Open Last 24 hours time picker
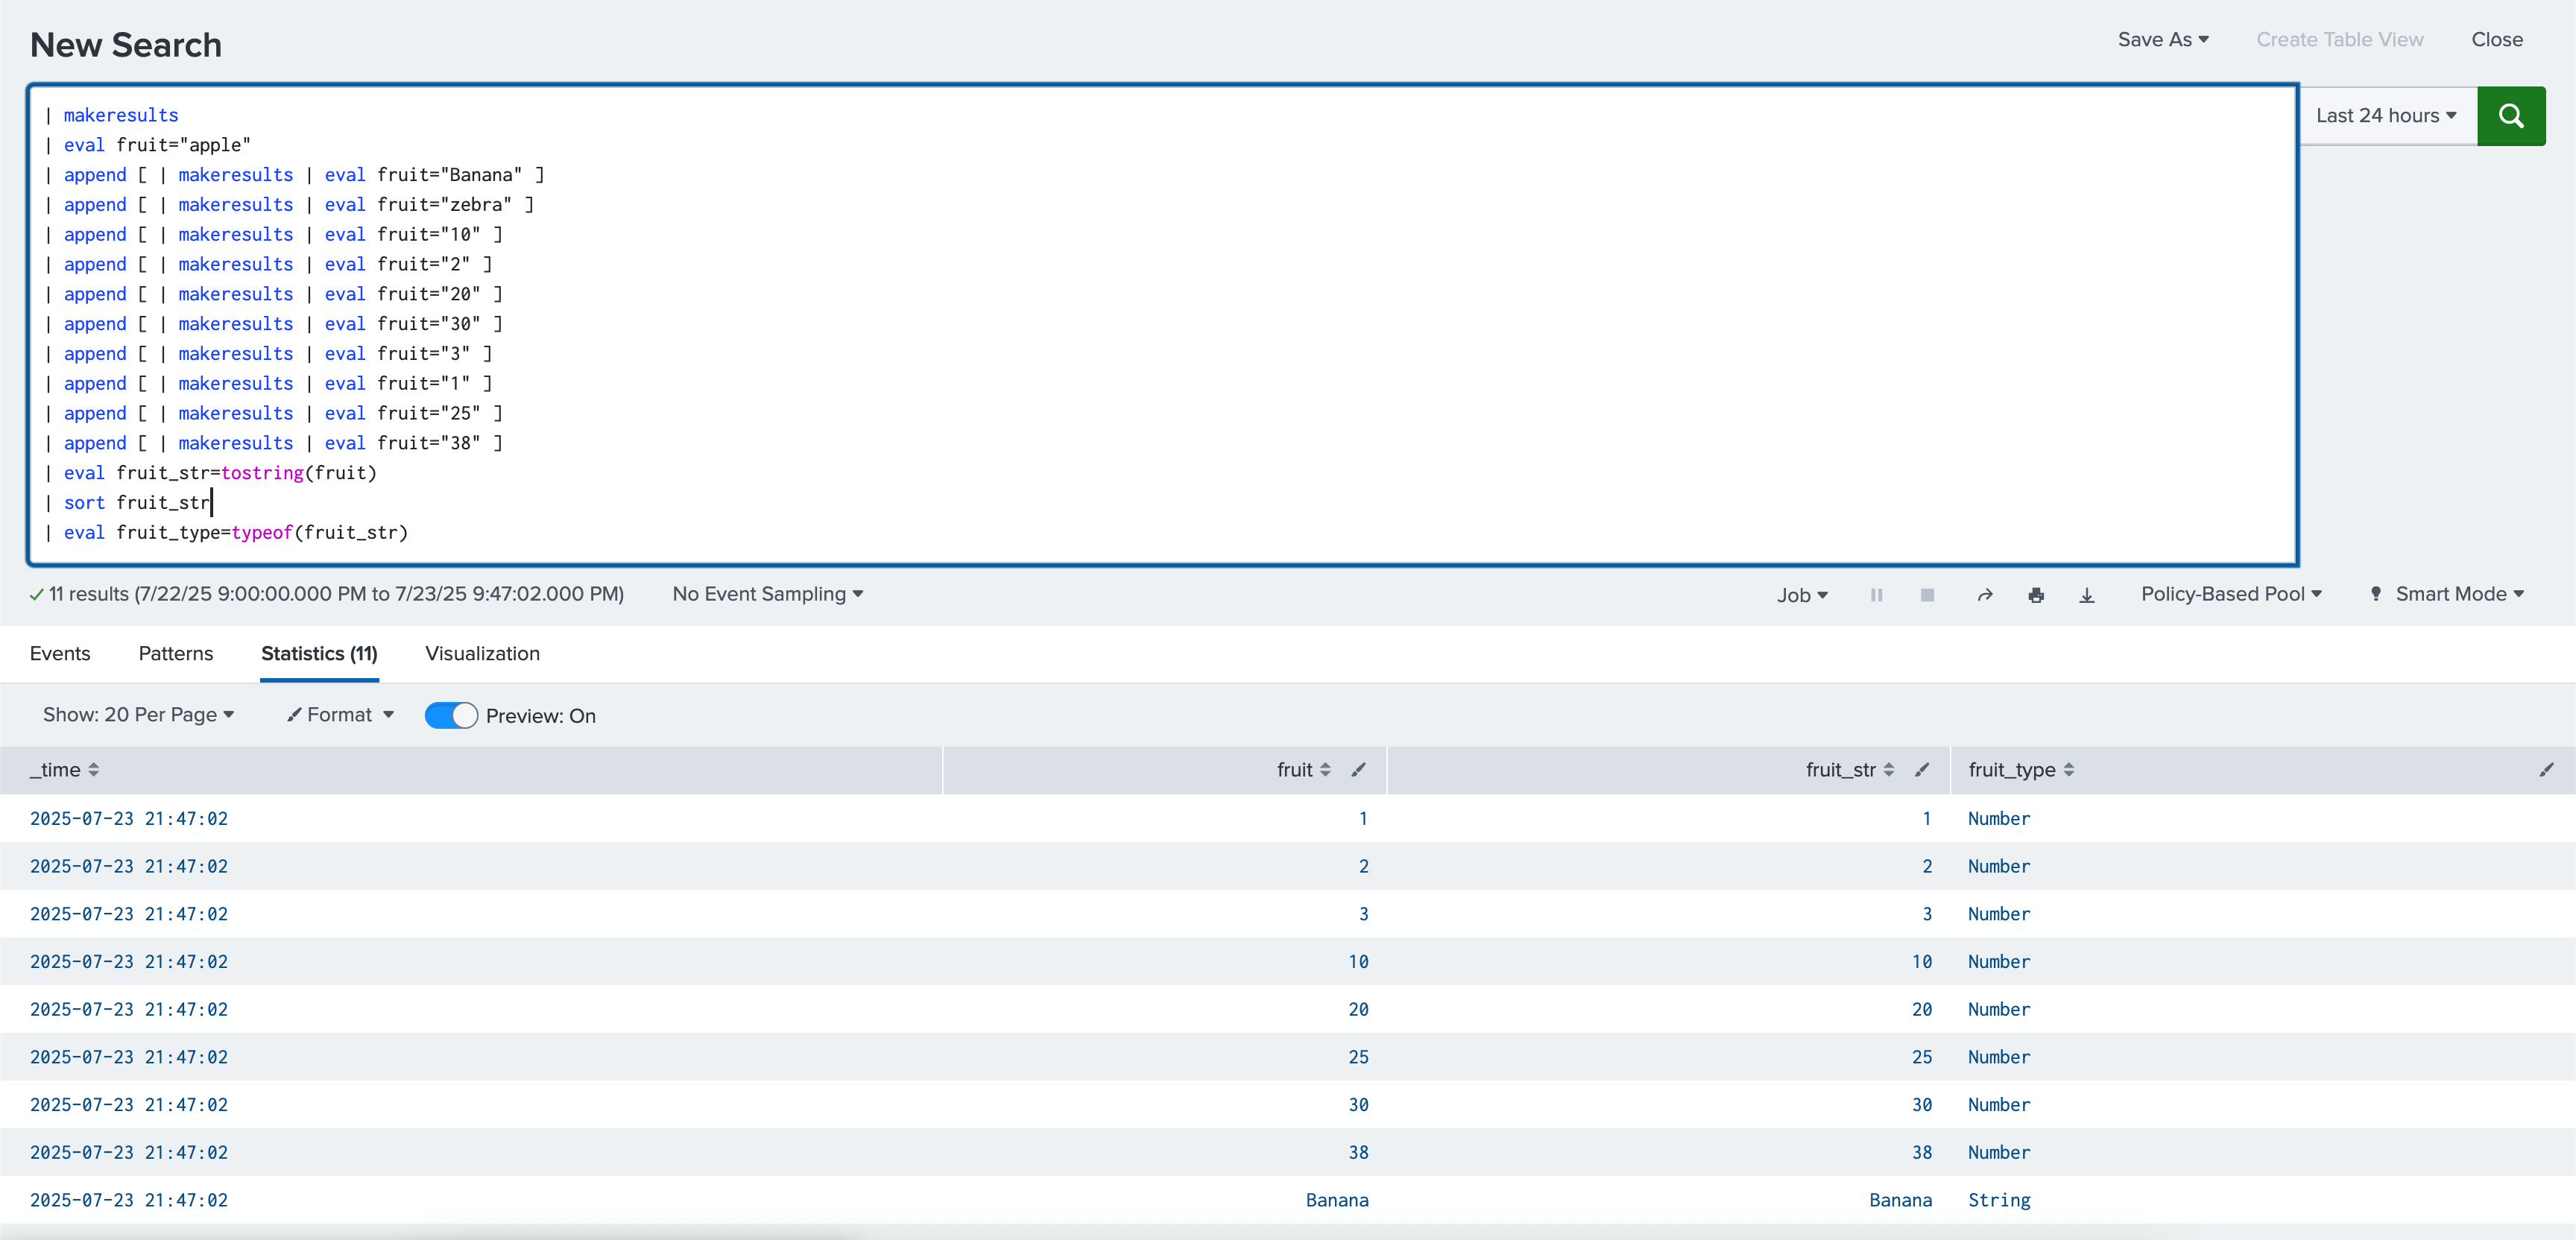Image resolution: width=2576 pixels, height=1240 pixels. pos(2385,116)
